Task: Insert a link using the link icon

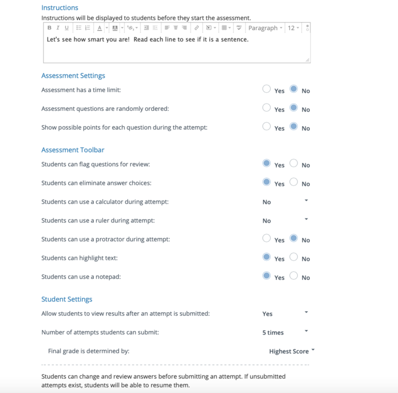Action: (x=197, y=28)
